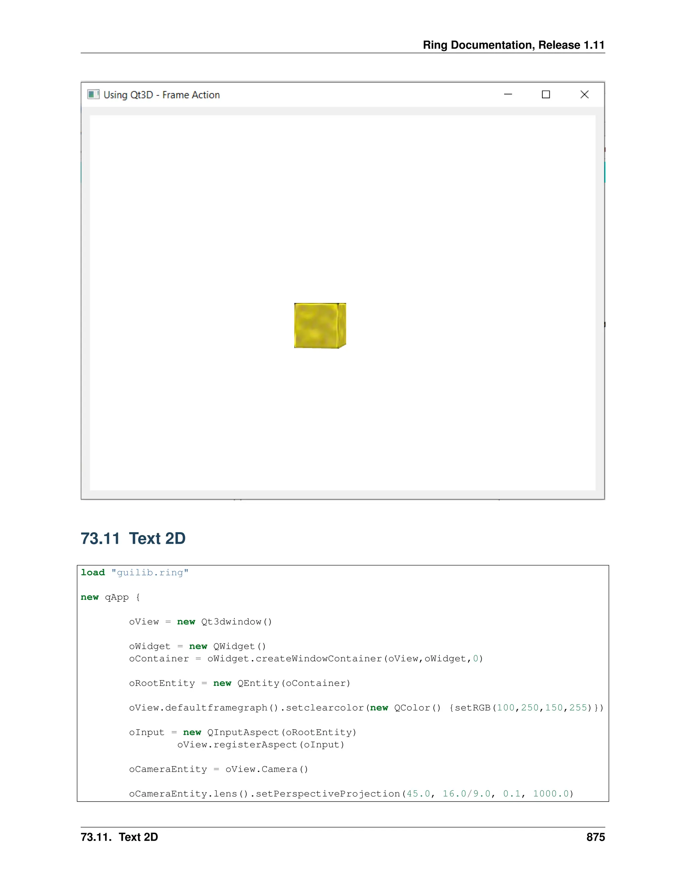Click the 'Ring Documentation, Release 1.11' page header
Image resolution: width=686 pixels, height=888 pixels.
pyautogui.click(x=513, y=45)
